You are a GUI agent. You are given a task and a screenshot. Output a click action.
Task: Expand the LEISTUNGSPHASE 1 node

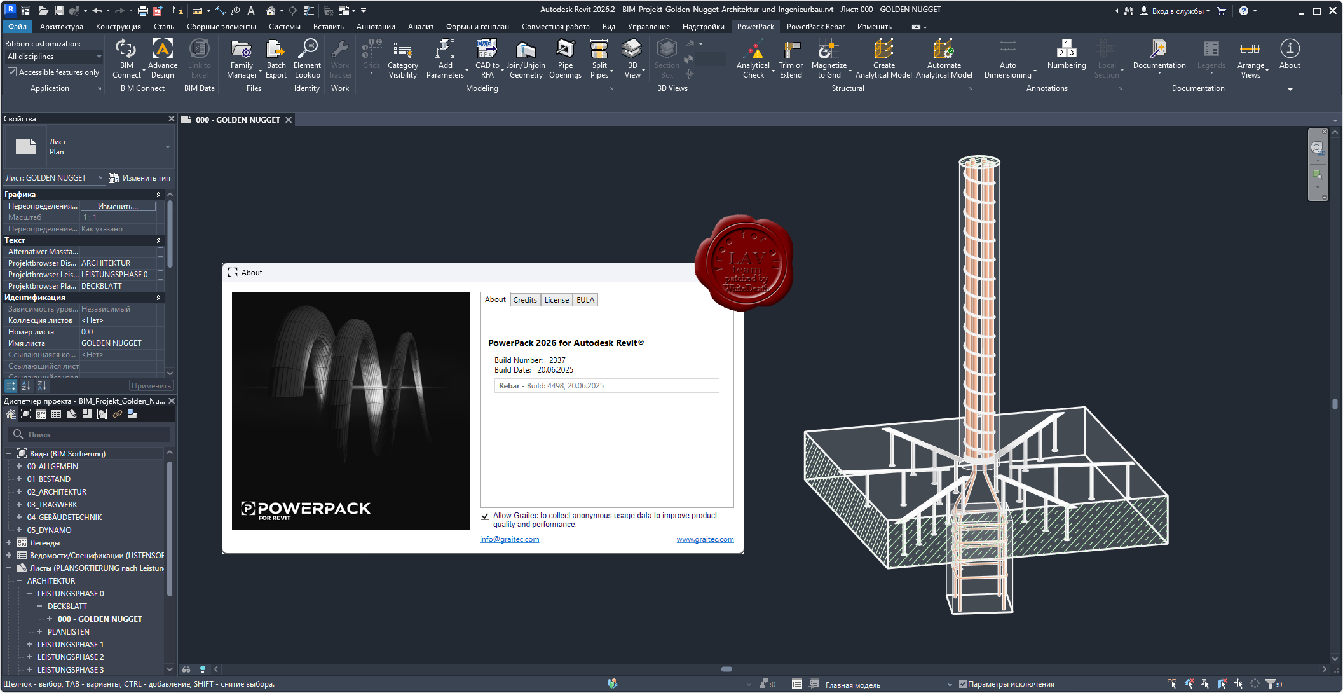[29, 644]
